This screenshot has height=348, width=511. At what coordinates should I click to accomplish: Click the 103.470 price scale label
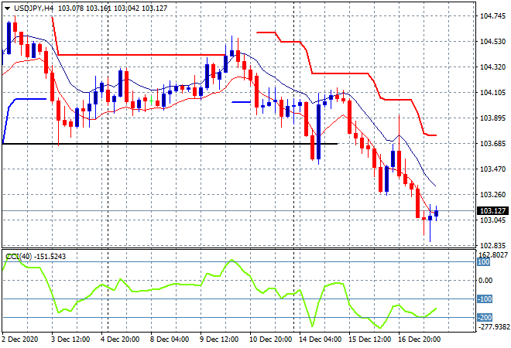(x=492, y=169)
